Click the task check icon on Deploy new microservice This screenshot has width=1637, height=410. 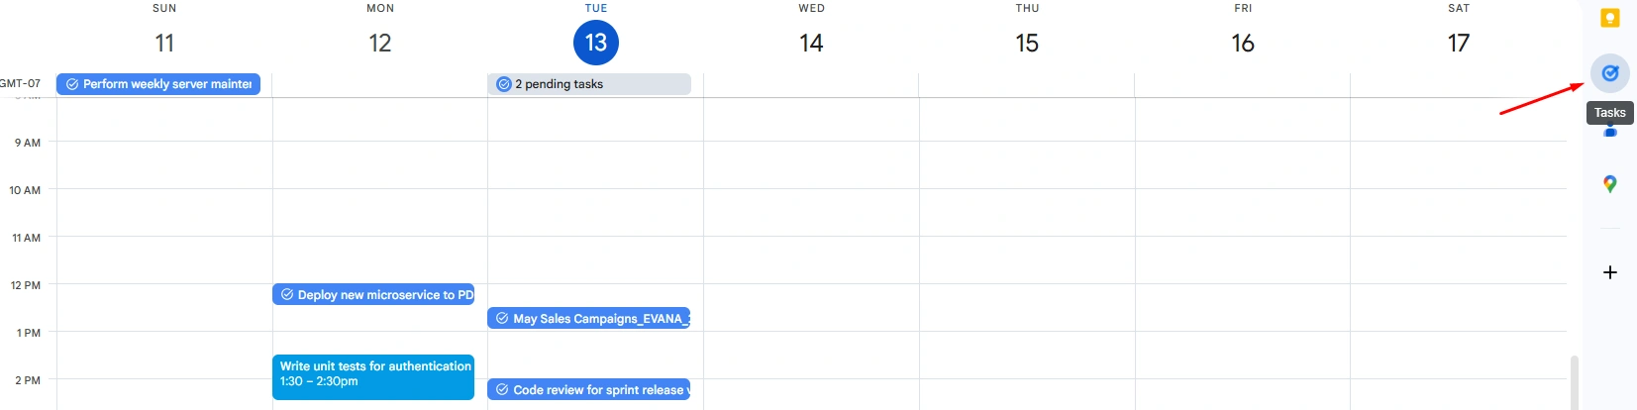pos(287,295)
